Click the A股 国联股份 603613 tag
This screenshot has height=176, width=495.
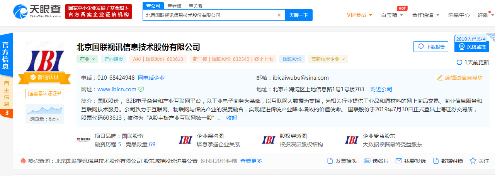[x=158, y=59]
